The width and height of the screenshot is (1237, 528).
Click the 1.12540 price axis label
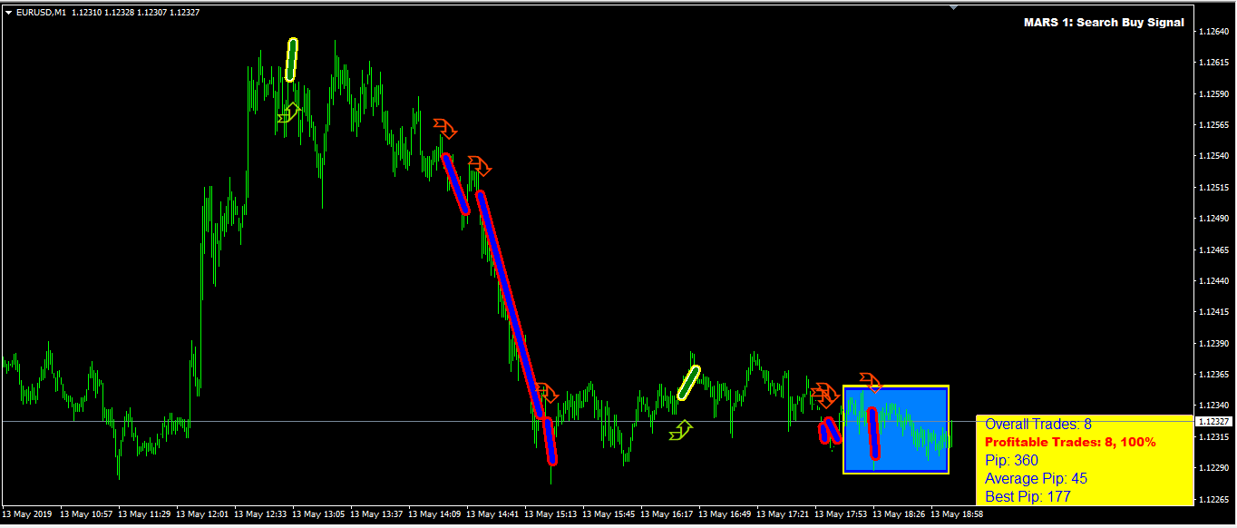tap(1213, 156)
